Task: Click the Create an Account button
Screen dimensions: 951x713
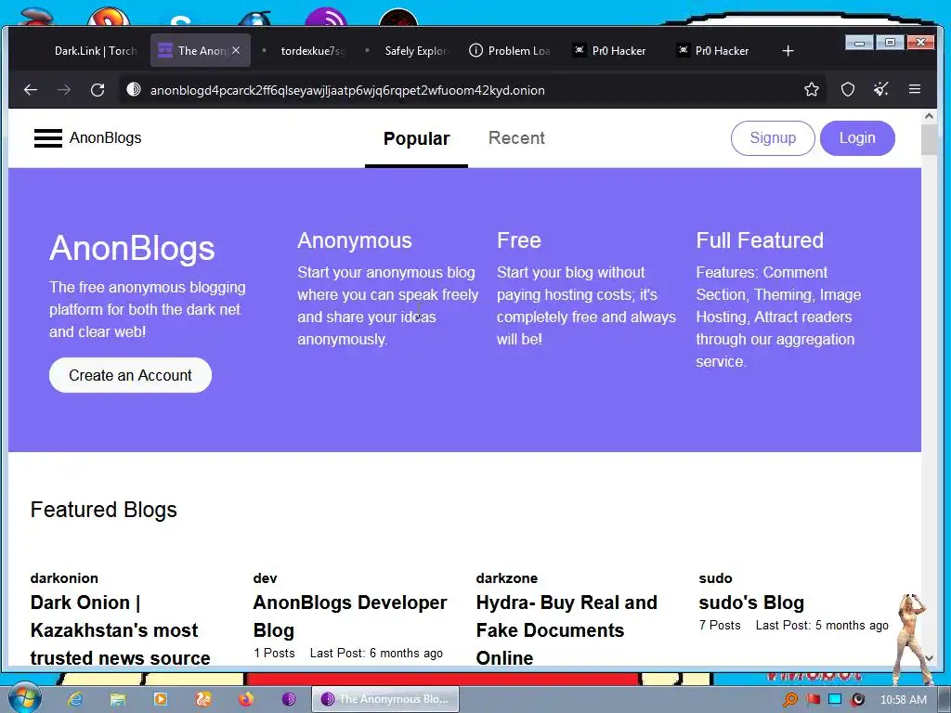Action: pyautogui.click(x=130, y=375)
